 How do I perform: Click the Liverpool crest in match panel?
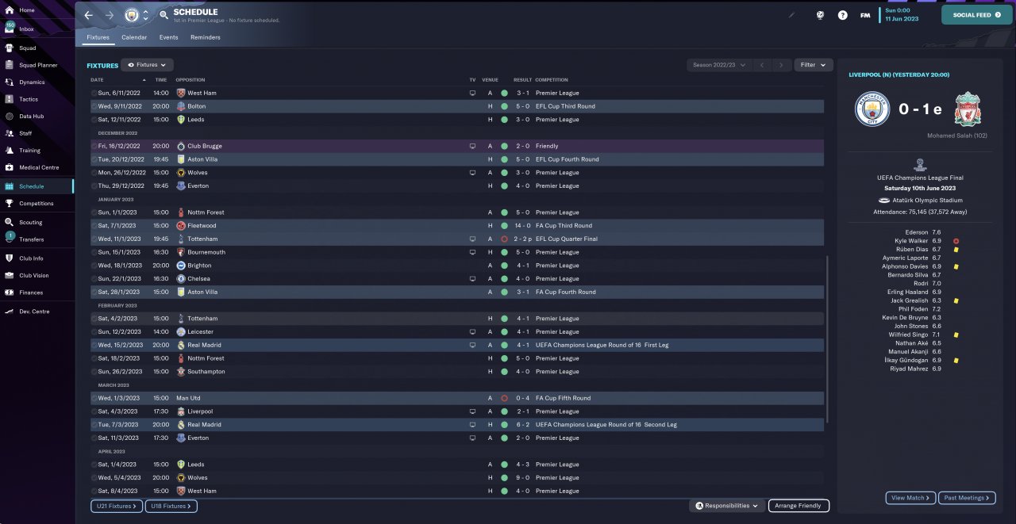(967, 109)
